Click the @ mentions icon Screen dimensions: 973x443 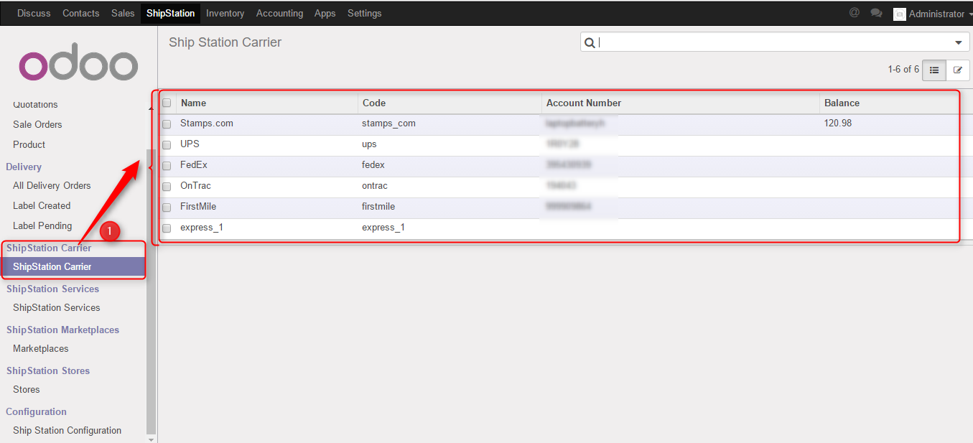pyautogui.click(x=854, y=13)
